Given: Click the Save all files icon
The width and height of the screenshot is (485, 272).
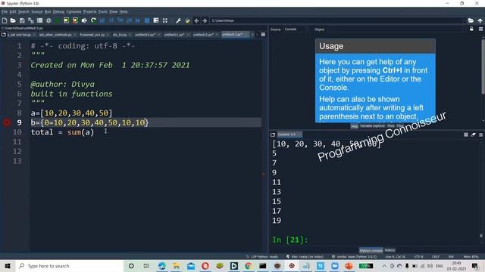Looking at the screenshot, I should (31, 20).
